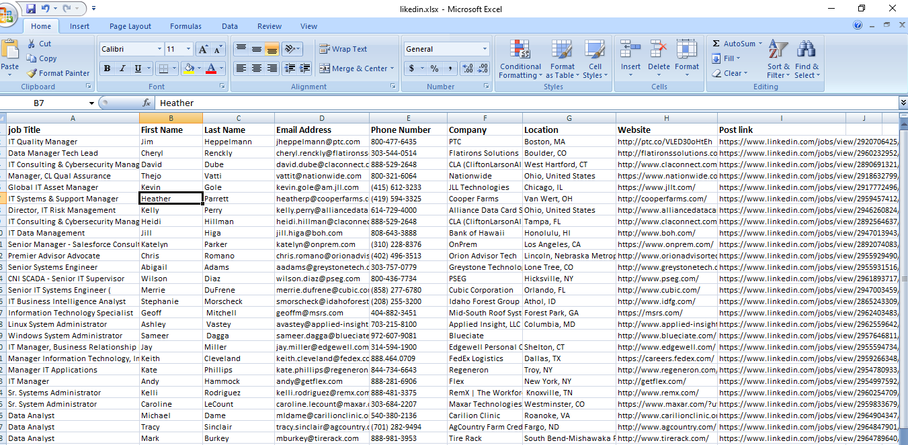Open Format as Table gallery
The height and width of the screenshot is (445, 908).
(562, 59)
